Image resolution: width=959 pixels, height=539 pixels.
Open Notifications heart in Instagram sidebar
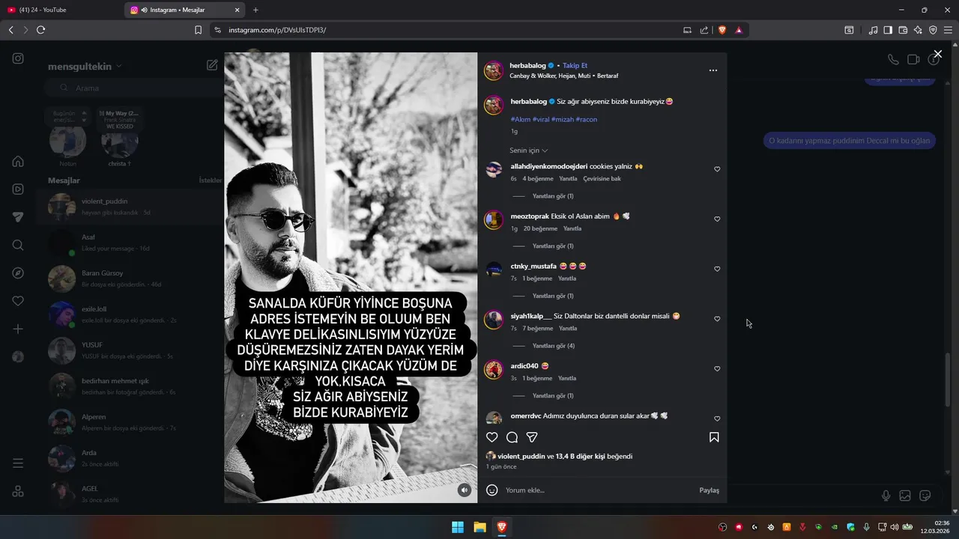point(18,301)
